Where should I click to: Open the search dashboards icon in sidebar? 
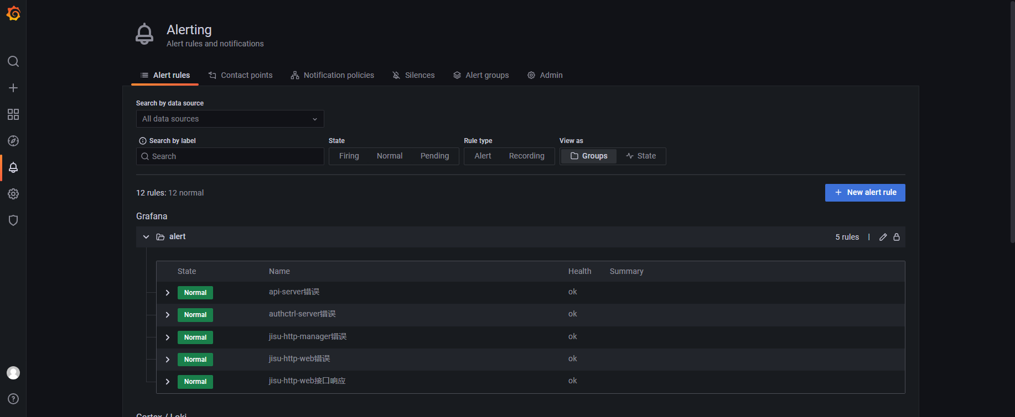coord(13,61)
